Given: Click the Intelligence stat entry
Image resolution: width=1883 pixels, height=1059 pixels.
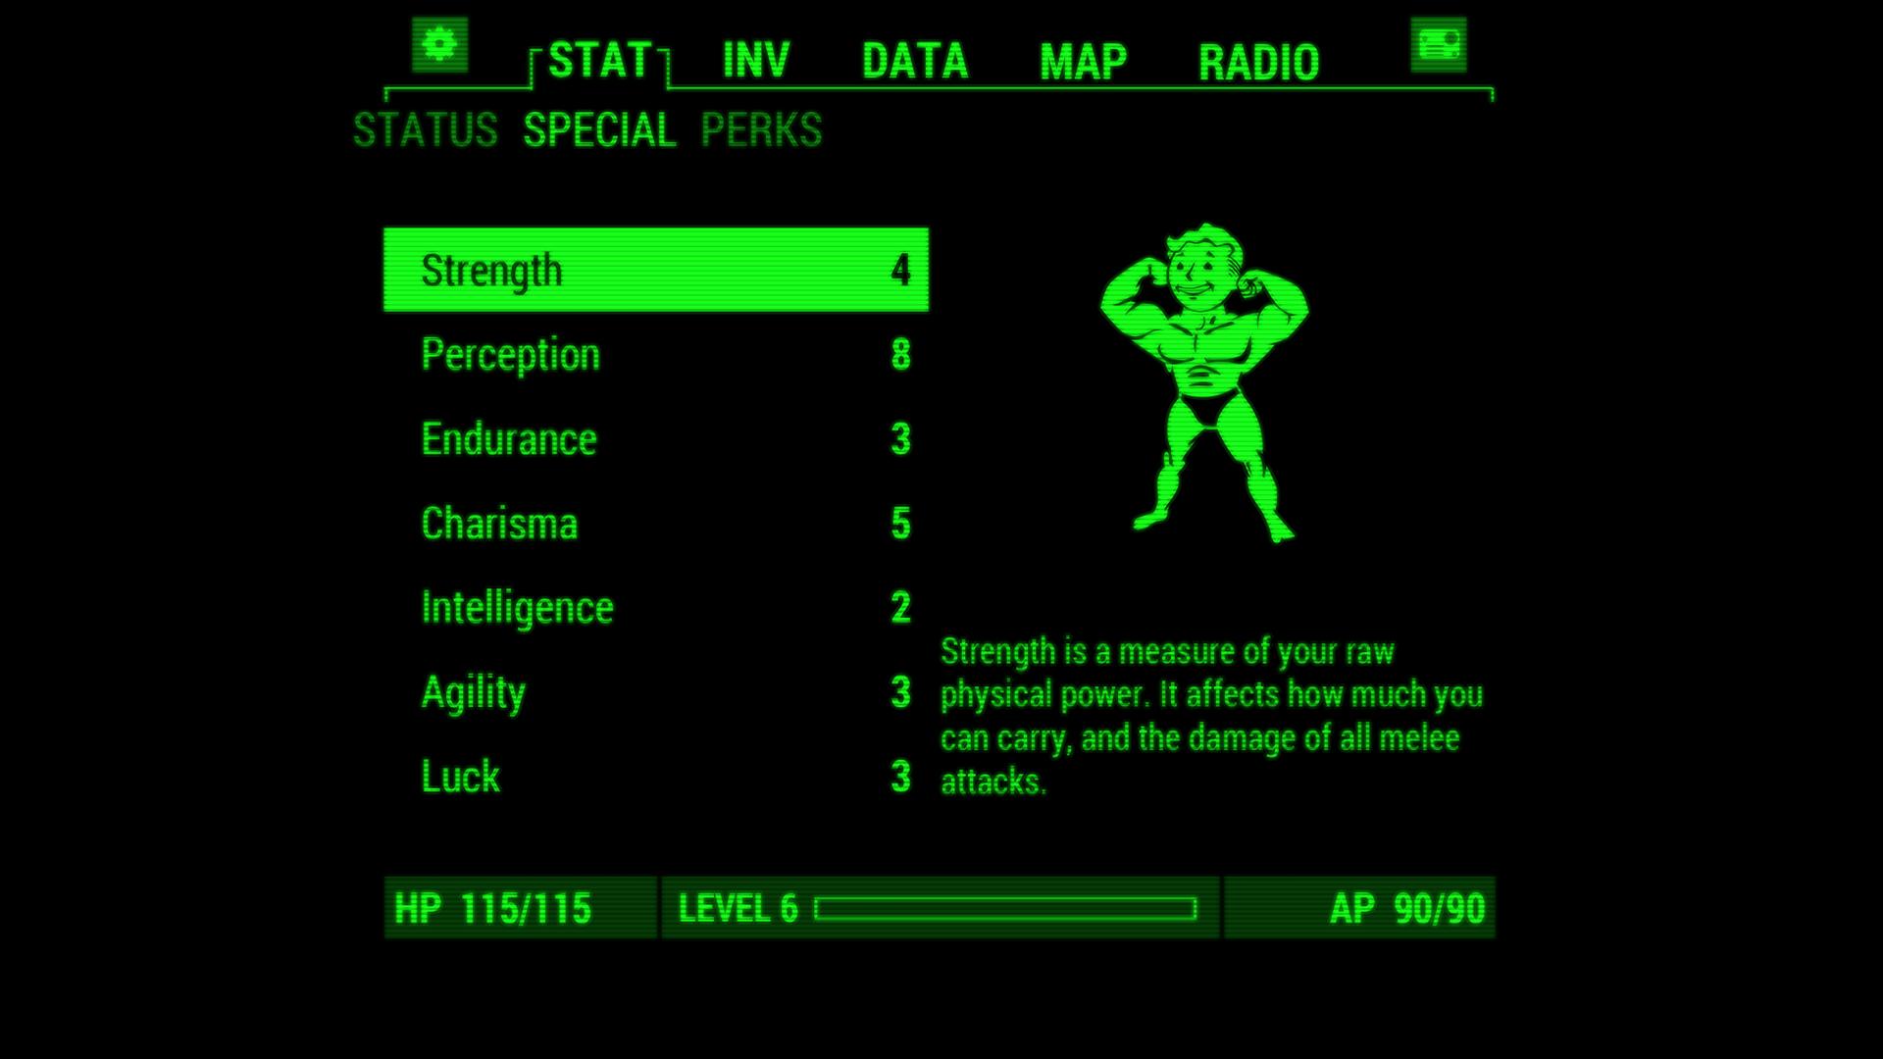Looking at the screenshot, I should pyautogui.click(x=660, y=606).
